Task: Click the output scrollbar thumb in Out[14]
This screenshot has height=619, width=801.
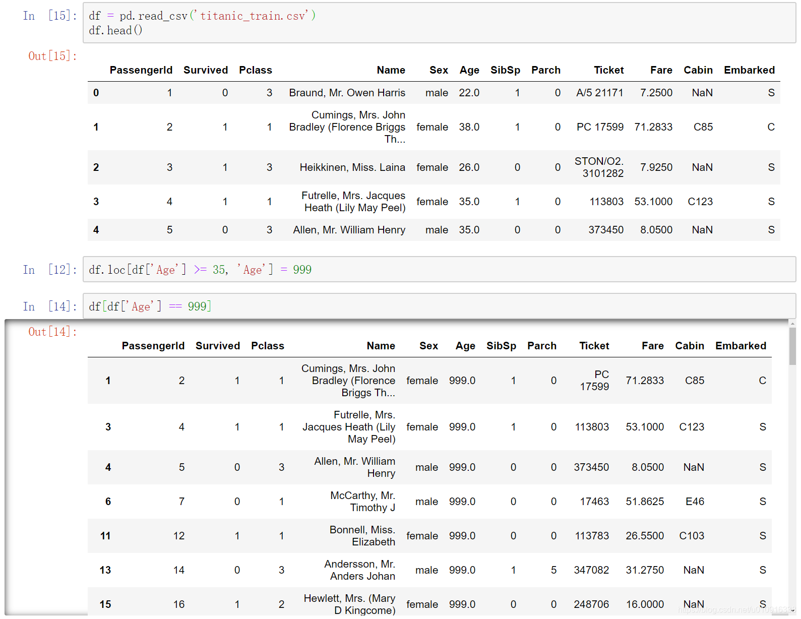Action: click(x=792, y=346)
